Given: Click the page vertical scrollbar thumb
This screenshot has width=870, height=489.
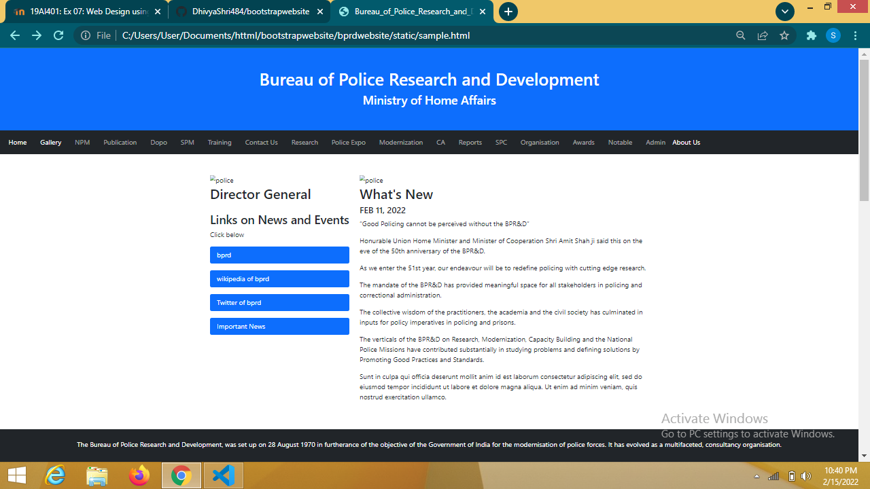Looking at the screenshot, I should pyautogui.click(x=865, y=130).
